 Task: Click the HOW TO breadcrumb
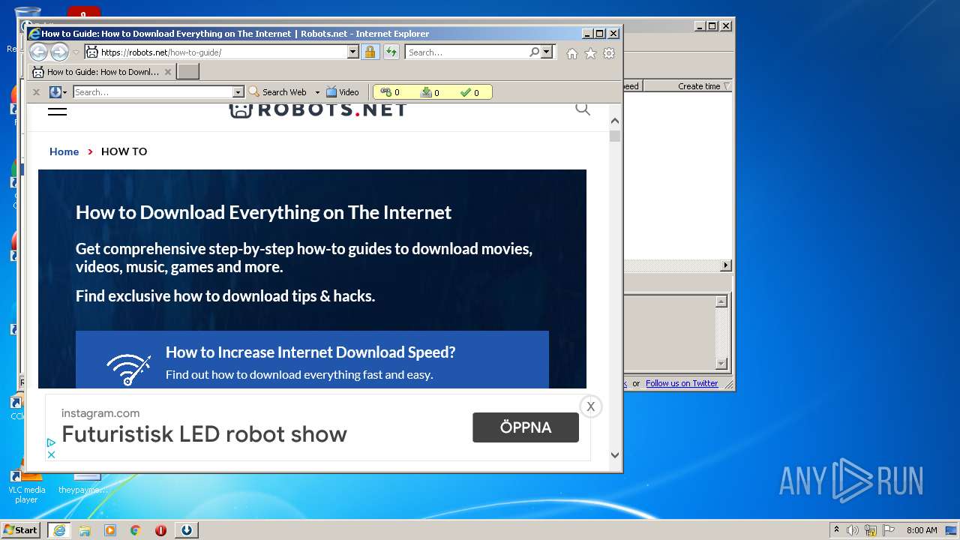point(124,151)
